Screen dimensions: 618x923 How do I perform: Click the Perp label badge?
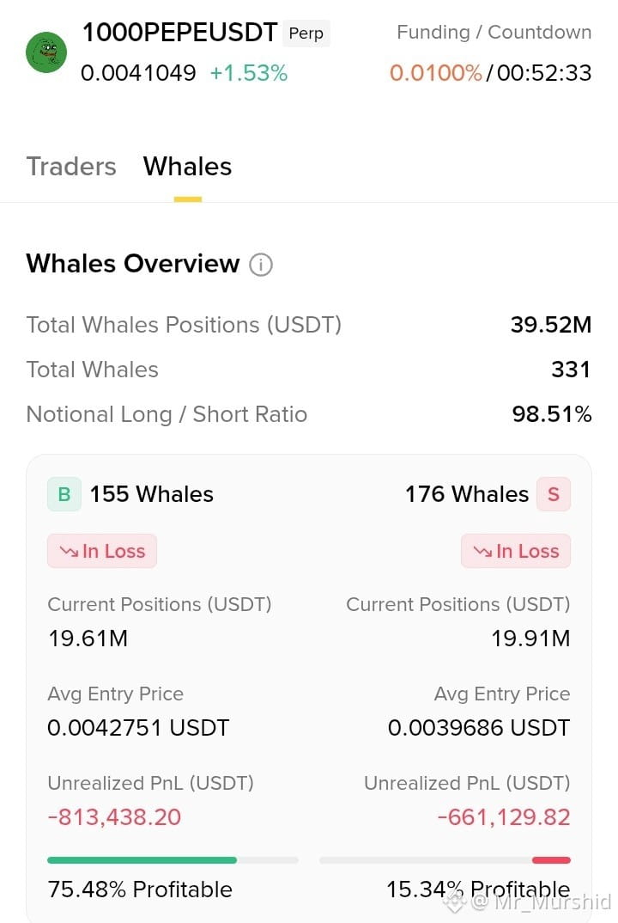coord(306,33)
